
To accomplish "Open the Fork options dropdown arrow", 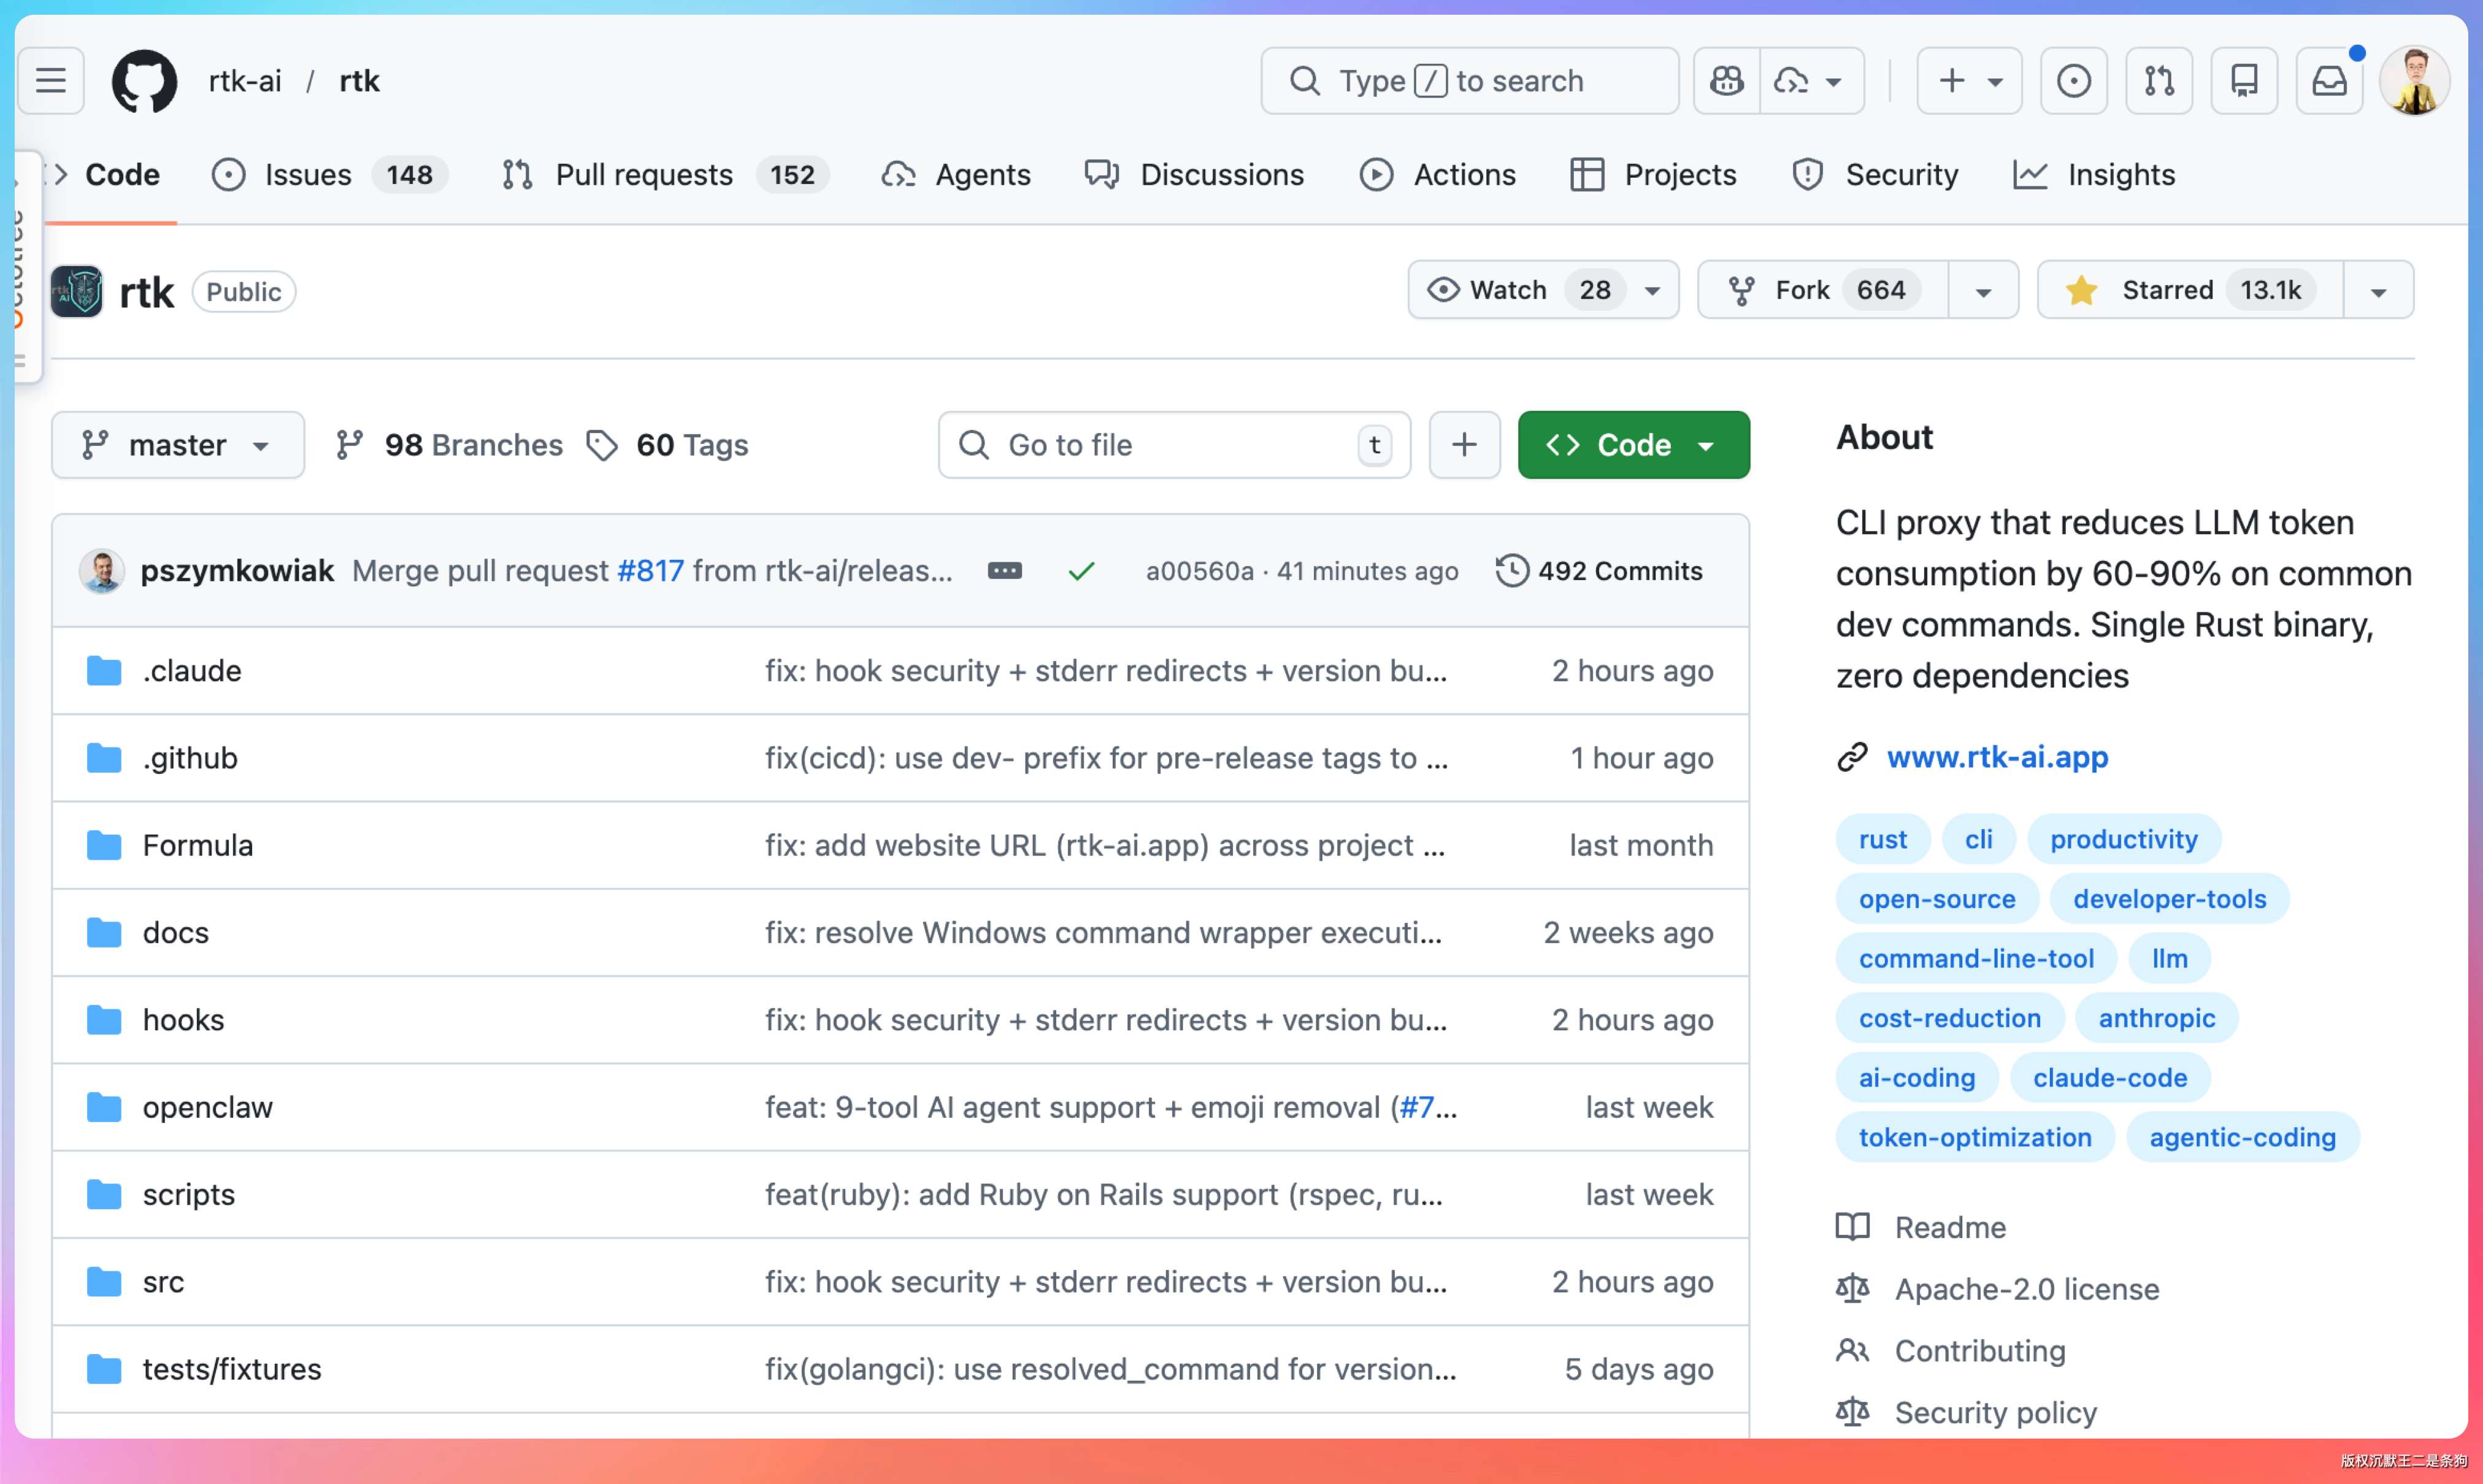I will click(1983, 291).
